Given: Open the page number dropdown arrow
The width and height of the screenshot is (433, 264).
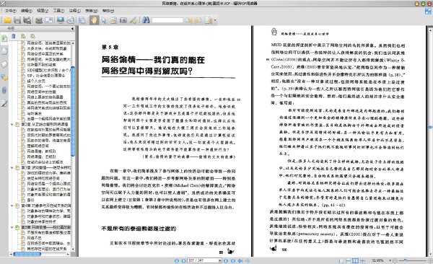Looking at the screenshot, I should point(220,260).
